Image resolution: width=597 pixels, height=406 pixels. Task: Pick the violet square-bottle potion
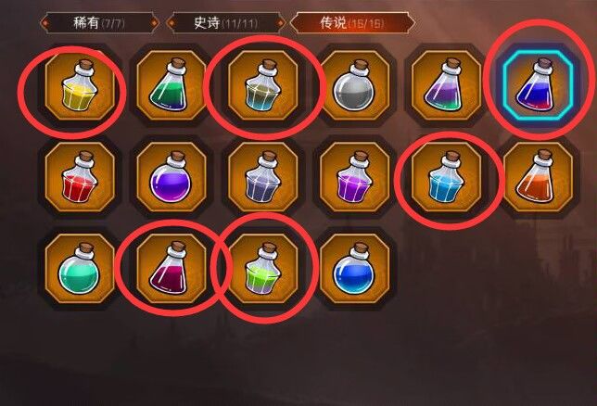pos(355,177)
